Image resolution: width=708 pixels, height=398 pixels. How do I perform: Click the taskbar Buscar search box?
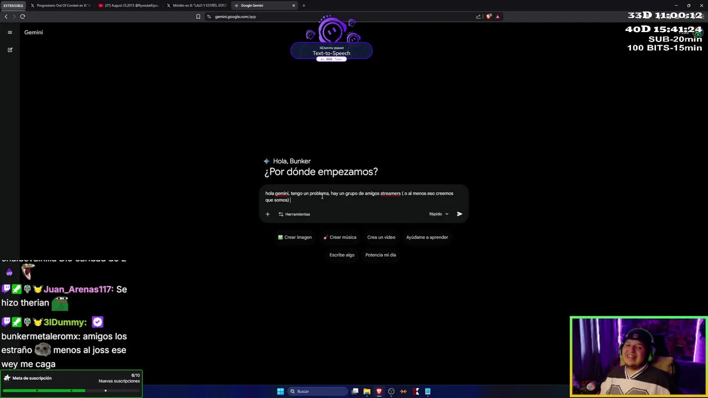[x=318, y=391]
